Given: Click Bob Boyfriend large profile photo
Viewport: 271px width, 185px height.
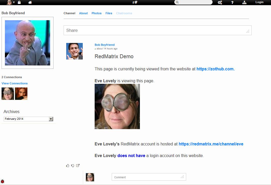Looking at the screenshot, I should tap(27, 43).
